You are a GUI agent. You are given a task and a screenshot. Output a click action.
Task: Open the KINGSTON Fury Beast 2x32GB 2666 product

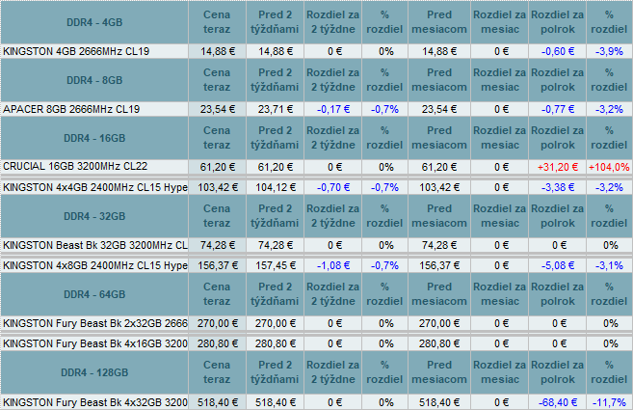95,323
